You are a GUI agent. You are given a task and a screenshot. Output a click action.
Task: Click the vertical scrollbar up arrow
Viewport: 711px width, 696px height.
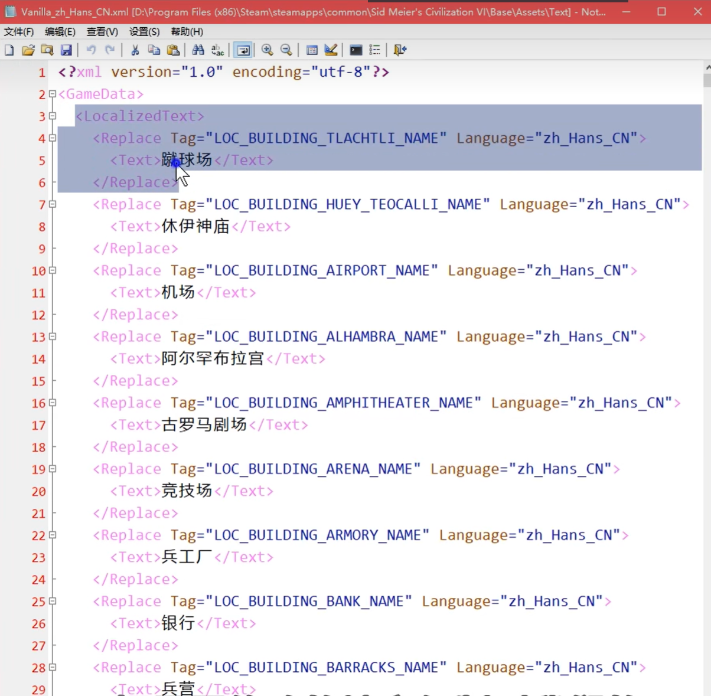pos(707,67)
